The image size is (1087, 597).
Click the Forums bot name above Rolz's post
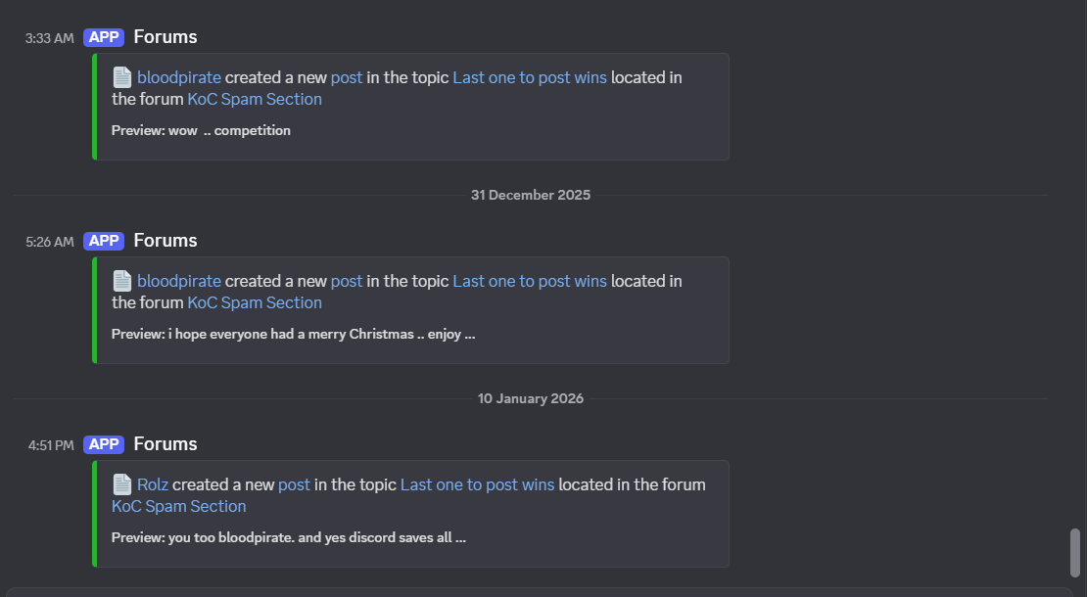click(x=165, y=444)
